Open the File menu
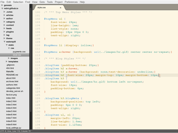 coord(2,2)
